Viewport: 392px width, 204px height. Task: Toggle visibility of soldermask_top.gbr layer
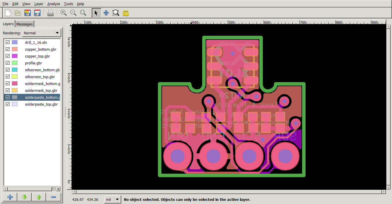click(8, 90)
